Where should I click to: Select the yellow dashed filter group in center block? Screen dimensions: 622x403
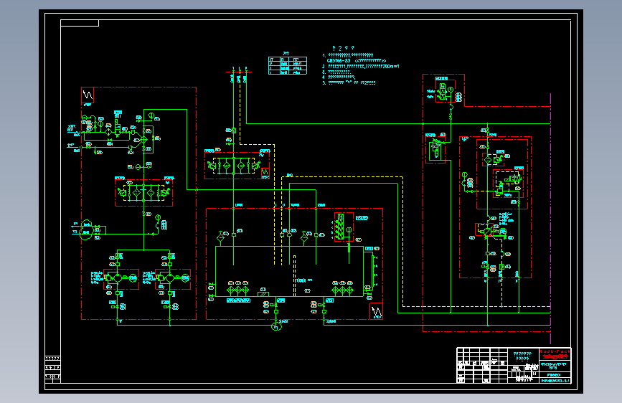(234, 166)
